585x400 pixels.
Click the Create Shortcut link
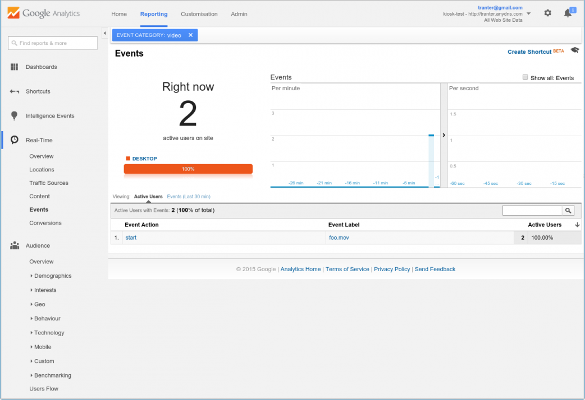(x=529, y=52)
